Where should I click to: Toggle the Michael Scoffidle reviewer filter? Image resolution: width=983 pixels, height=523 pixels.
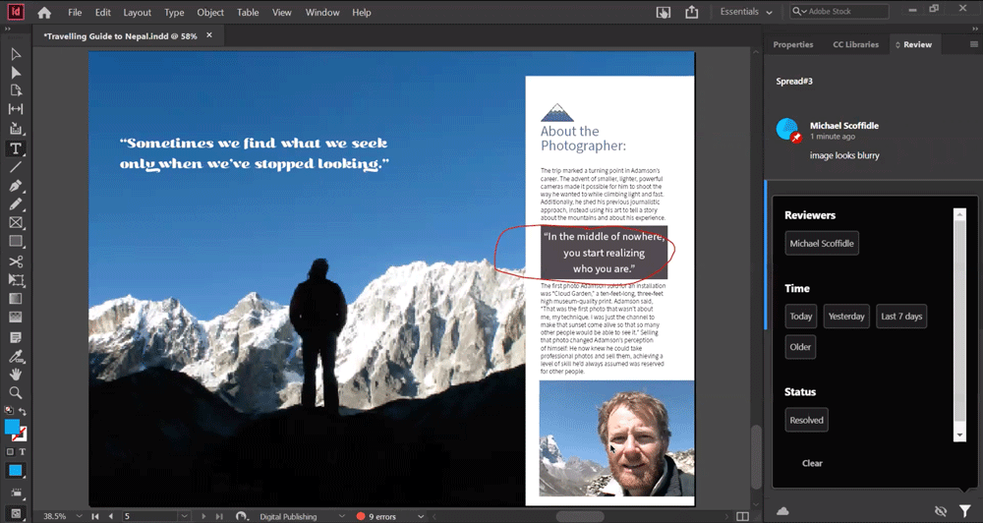click(822, 244)
